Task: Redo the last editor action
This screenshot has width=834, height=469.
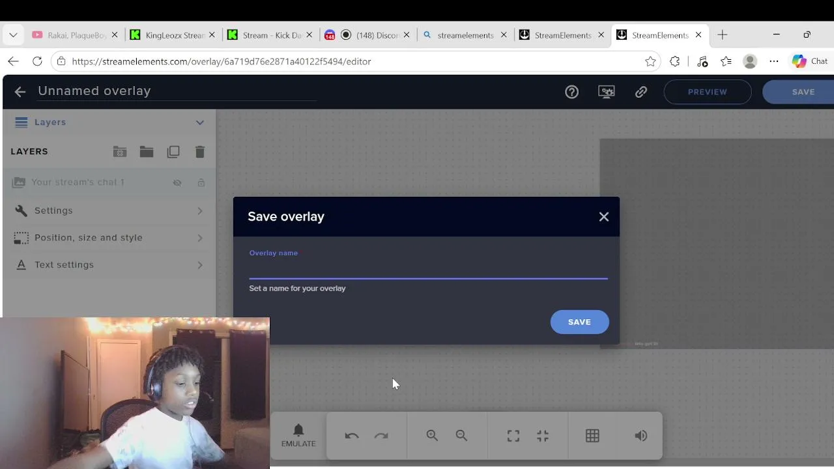Action: click(x=381, y=436)
